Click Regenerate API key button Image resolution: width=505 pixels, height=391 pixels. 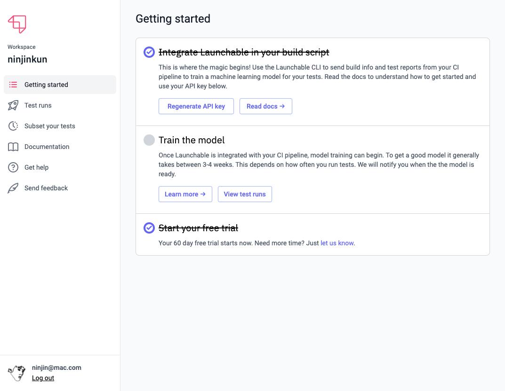click(x=196, y=106)
